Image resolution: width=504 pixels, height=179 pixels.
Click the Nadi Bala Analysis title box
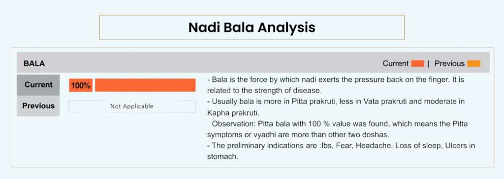[252, 27]
